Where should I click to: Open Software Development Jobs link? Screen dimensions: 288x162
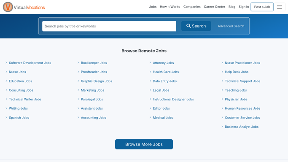click(30, 63)
